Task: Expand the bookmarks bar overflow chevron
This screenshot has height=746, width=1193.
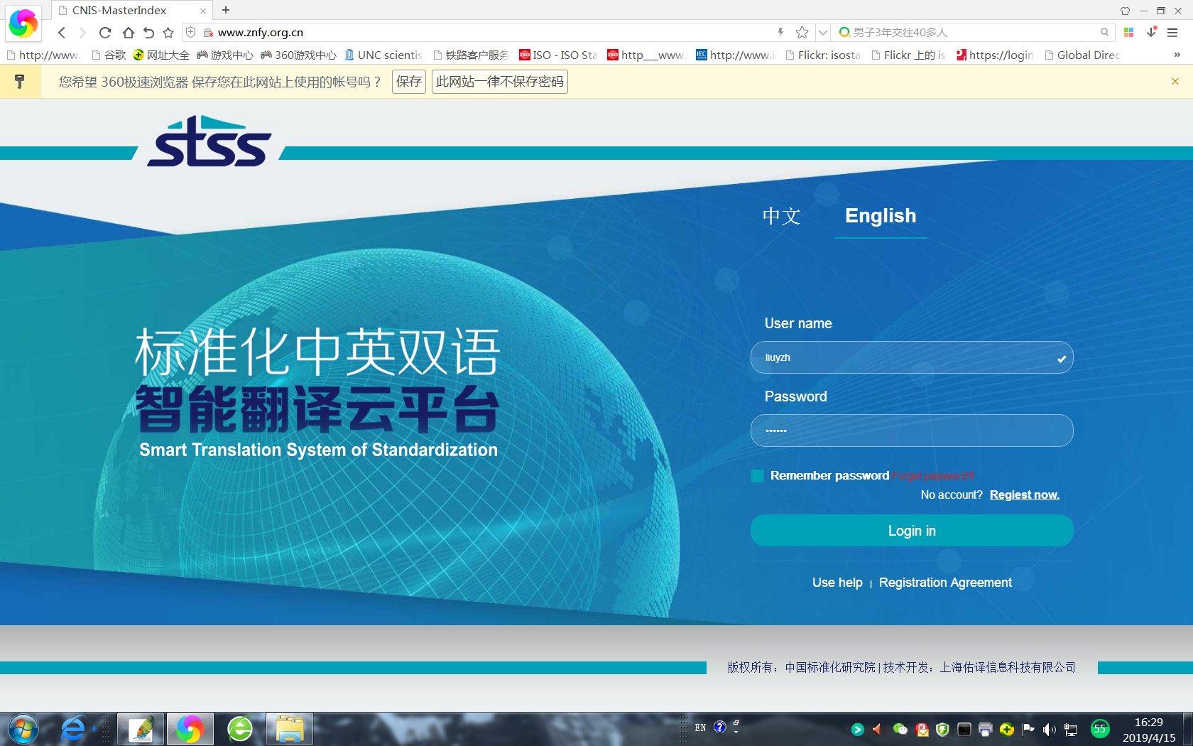Action: [x=1177, y=55]
